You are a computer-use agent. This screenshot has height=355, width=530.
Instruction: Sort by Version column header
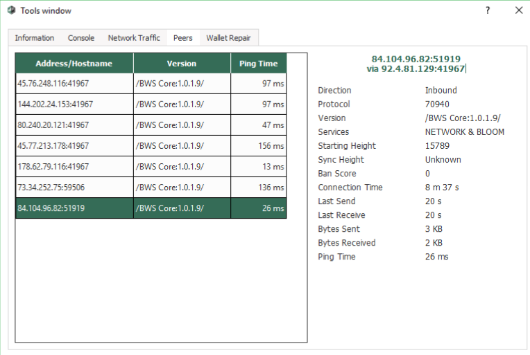tap(182, 64)
